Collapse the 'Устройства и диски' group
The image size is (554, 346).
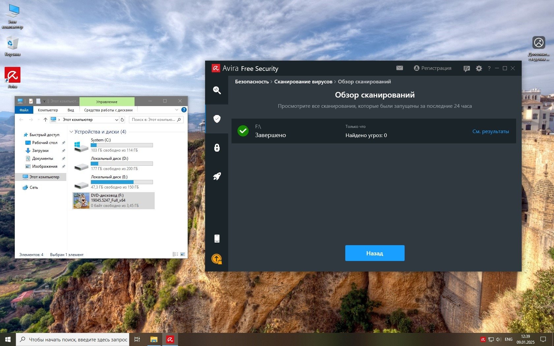click(x=71, y=132)
